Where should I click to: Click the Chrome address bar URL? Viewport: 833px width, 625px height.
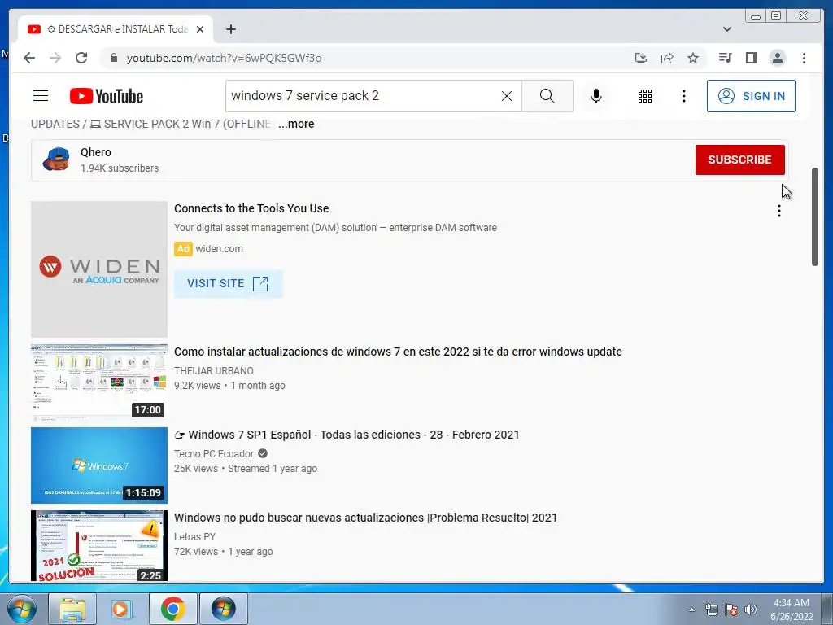click(x=224, y=58)
